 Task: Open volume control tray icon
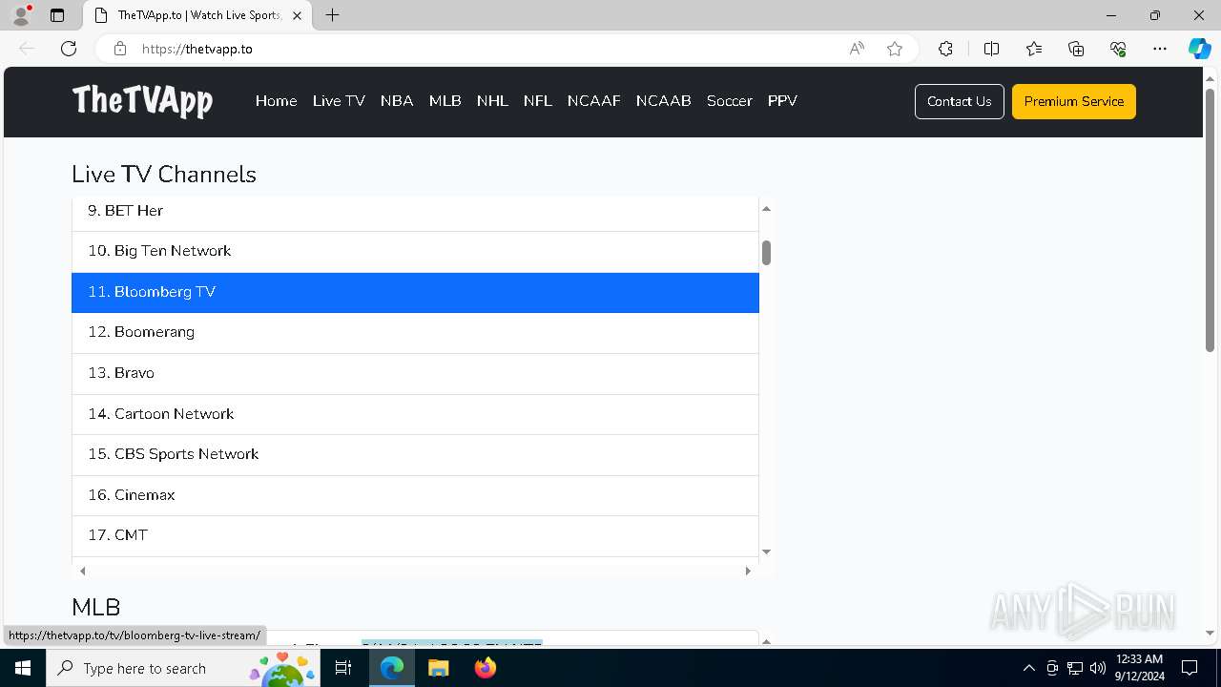(1098, 668)
